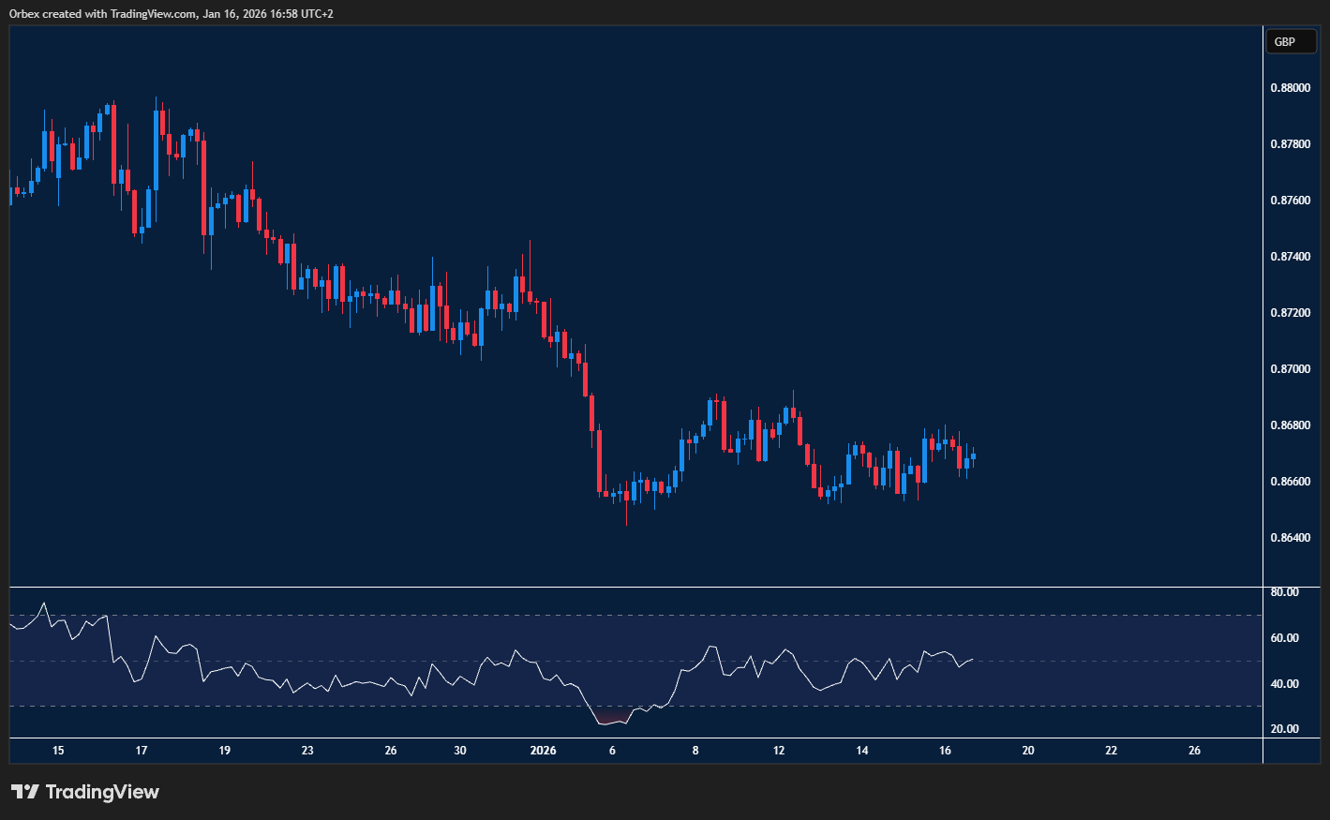The height and width of the screenshot is (820, 1330).
Task: Click the RSI 20.00 scale label
Action: click(1284, 729)
